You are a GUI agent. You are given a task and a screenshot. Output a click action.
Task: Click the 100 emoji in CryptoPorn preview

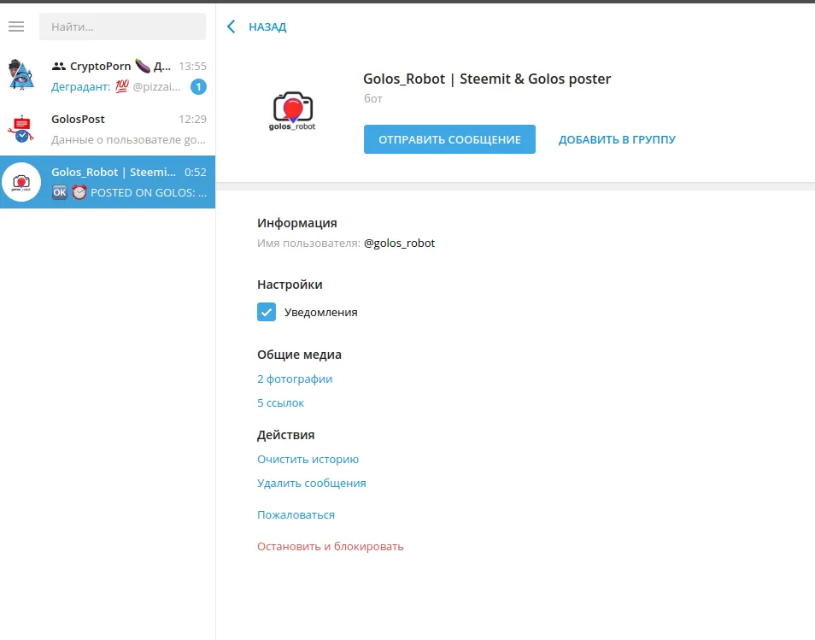(121, 87)
